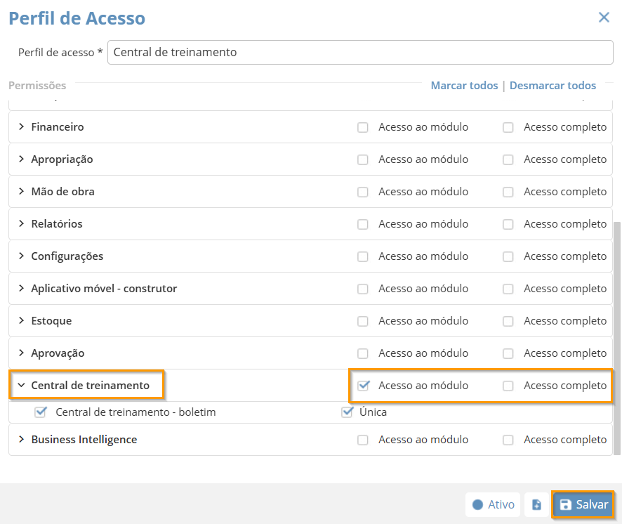Click the Marcar todos link
Viewport: 622px width, 524px height.
click(x=464, y=86)
